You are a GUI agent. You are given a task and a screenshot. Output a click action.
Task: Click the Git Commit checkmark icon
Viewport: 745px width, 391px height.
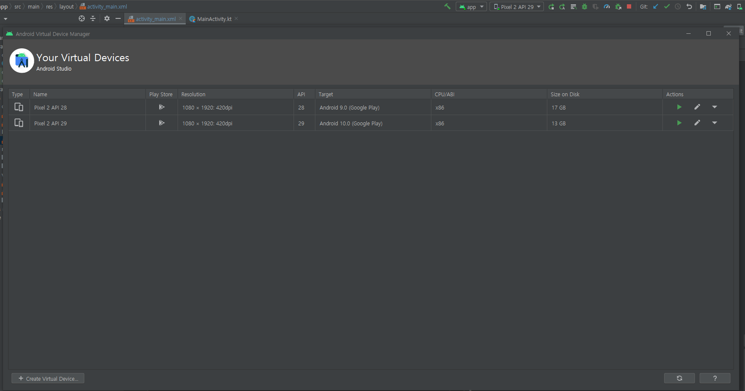tap(667, 6)
